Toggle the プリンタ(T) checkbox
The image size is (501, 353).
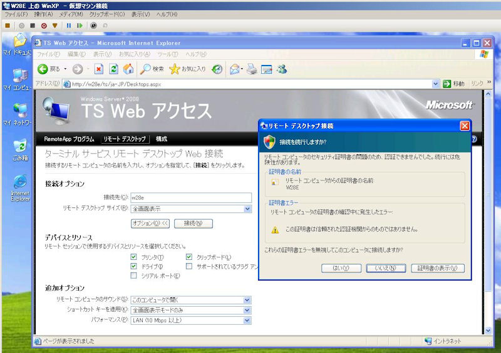[133, 257]
